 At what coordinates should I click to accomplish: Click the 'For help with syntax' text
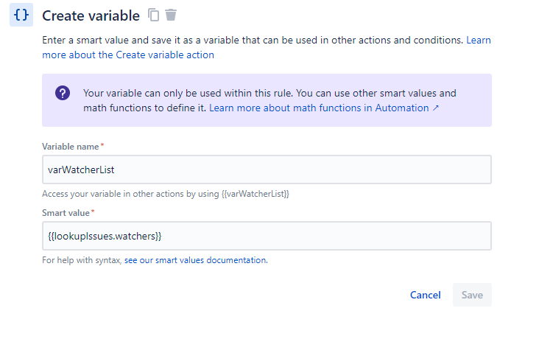point(81,260)
